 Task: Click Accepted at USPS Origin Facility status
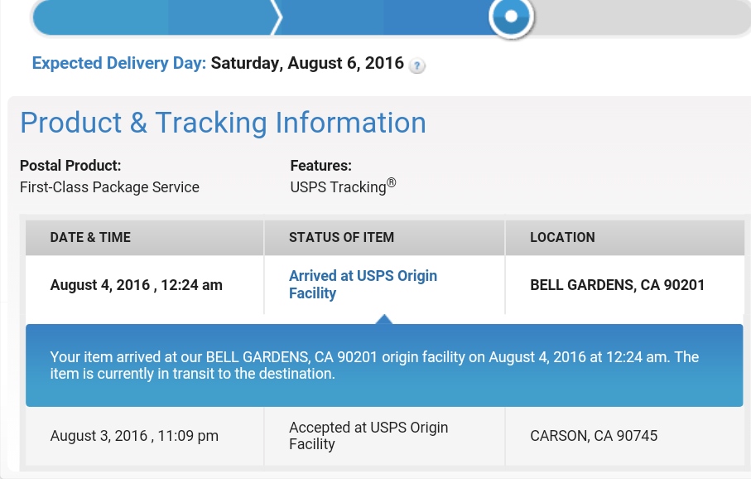click(368, 435)
